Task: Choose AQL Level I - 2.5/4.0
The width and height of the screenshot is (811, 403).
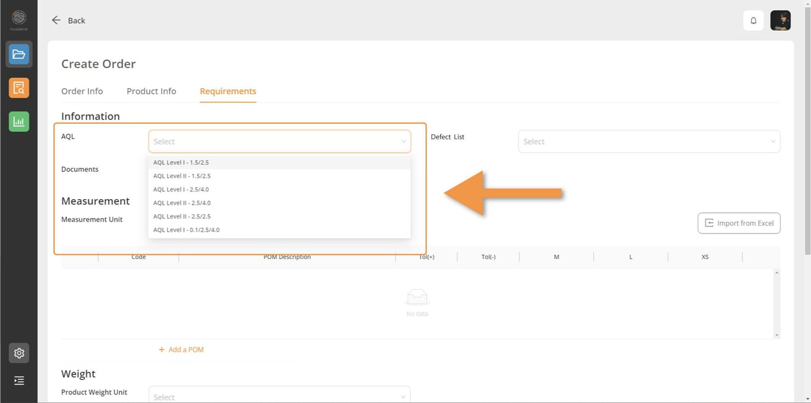Action: 280,190
